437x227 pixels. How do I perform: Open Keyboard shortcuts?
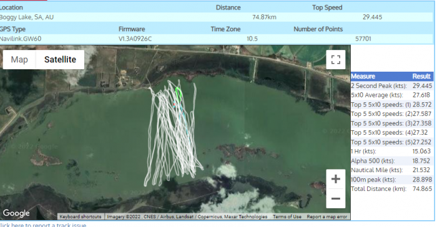[x=81, y=216]
